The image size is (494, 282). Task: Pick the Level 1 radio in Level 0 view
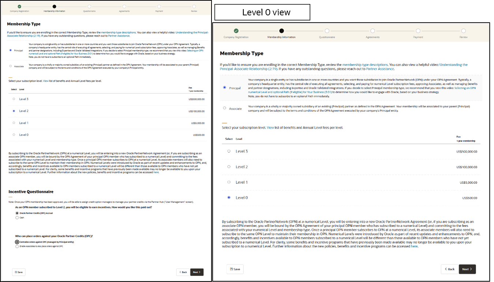point(229,182)
